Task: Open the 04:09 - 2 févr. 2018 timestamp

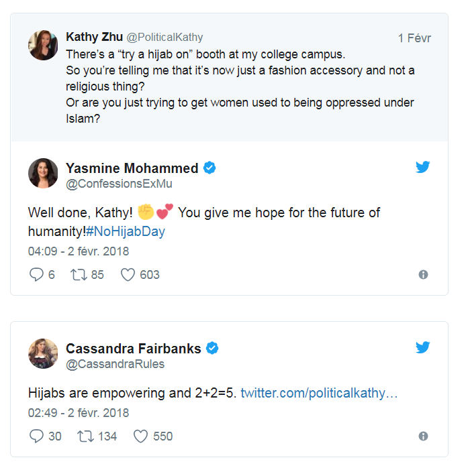Action: tap(79, 251)
